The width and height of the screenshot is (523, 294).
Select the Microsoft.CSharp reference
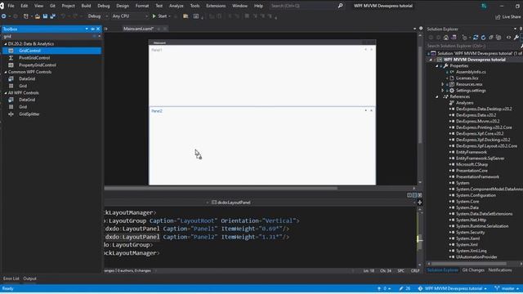click(x=472, y=164)
